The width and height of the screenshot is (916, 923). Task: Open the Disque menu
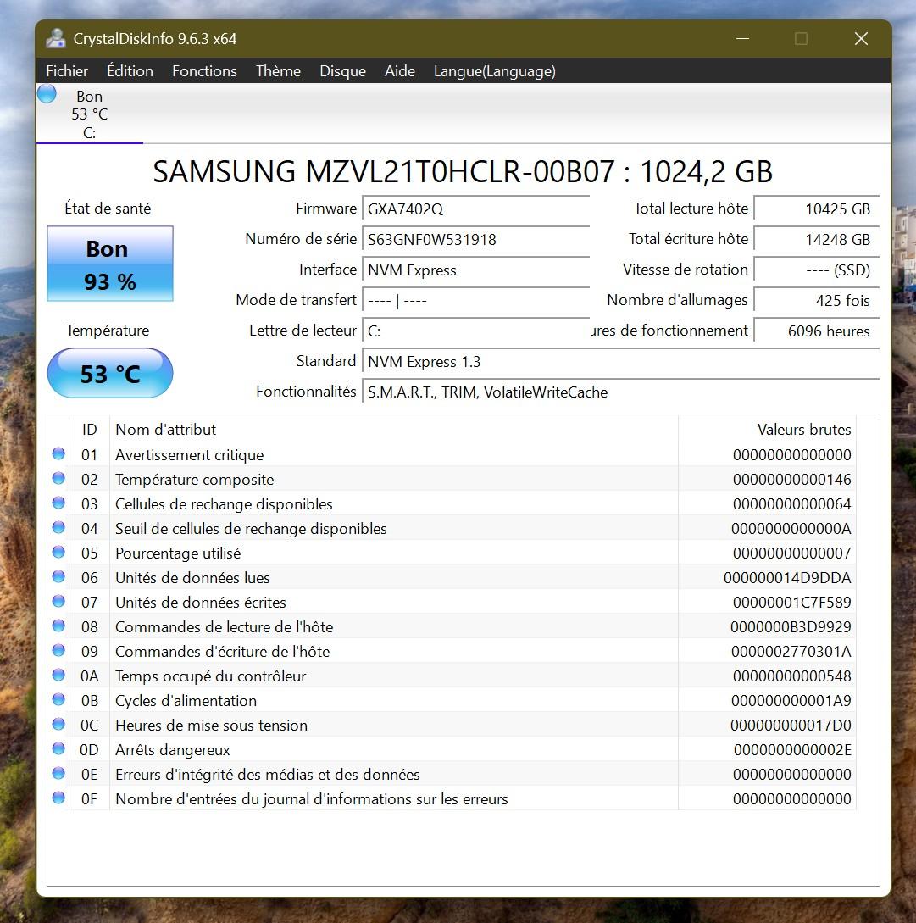pyautogui.click(x=342, y=71)
